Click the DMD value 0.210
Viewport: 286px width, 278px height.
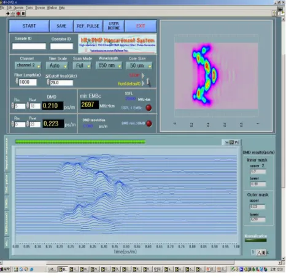pyautogui.click(x=53, y=106)
